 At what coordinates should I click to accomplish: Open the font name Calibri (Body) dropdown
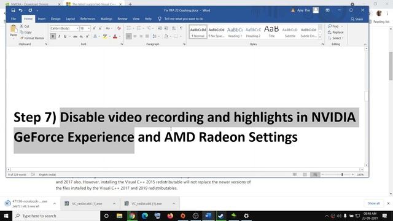click(77, 28)
